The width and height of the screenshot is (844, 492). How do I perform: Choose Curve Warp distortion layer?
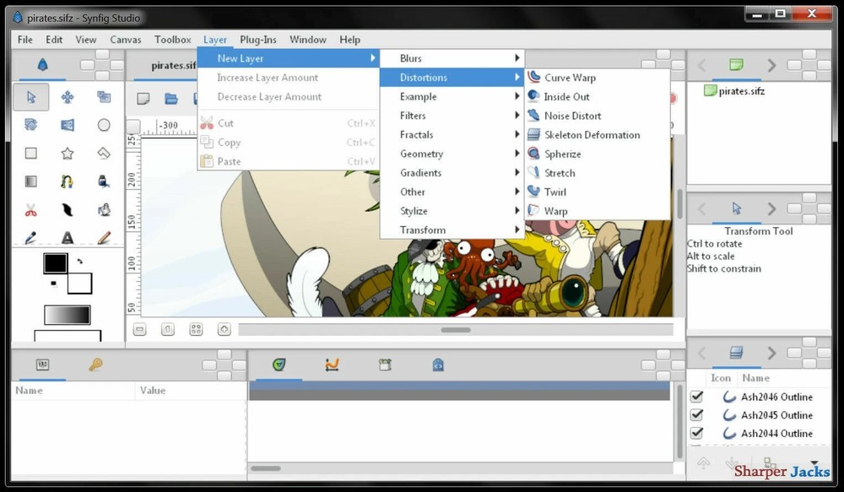click(x=598, y=78)
